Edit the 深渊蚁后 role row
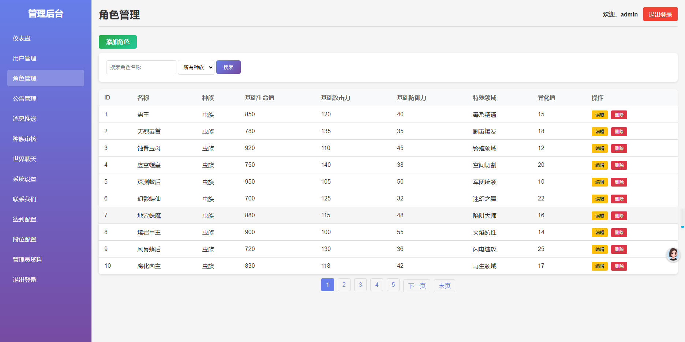The width and height of the screenshot is (685, 342). [x=600, y=182]
